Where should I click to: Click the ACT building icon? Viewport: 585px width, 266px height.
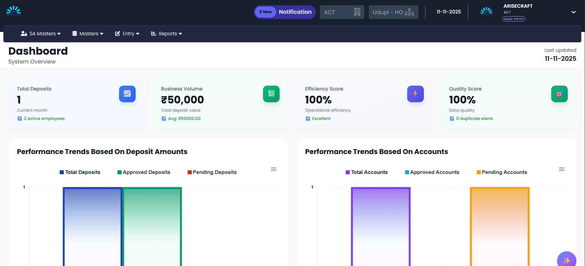pyautogui.click(x=357, y=12)
